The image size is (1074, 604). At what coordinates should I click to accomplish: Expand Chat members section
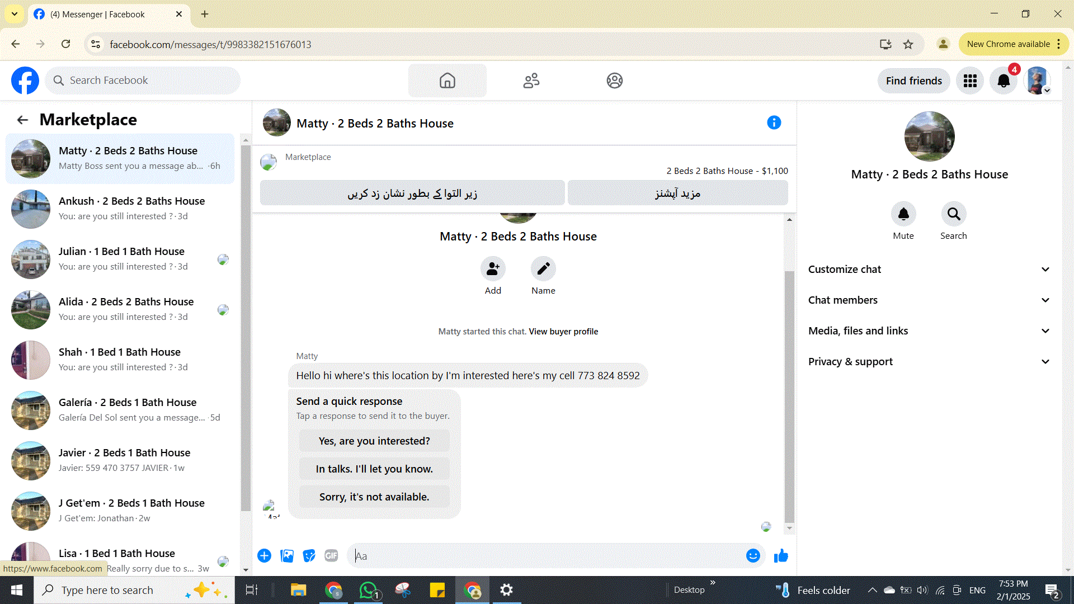(929, 300)
